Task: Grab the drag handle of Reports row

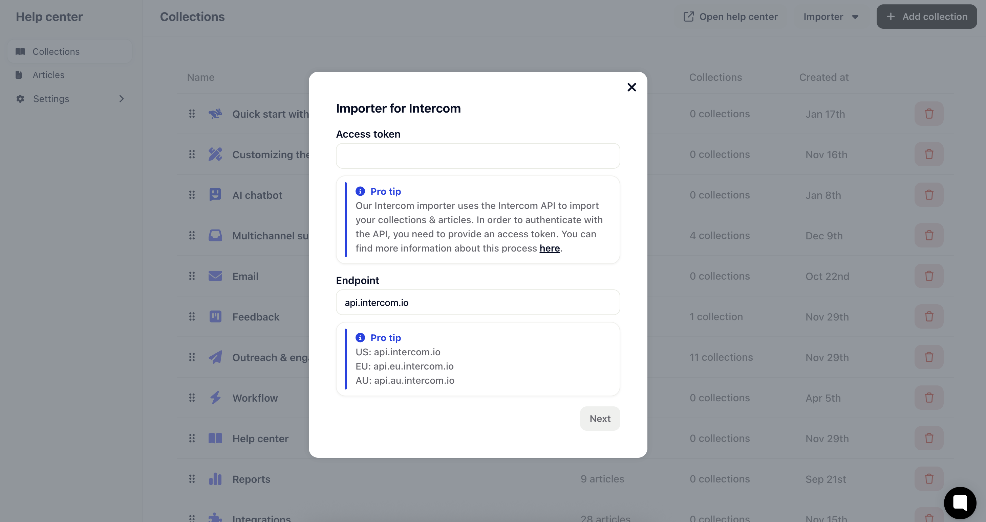Action: pos(192,479)
